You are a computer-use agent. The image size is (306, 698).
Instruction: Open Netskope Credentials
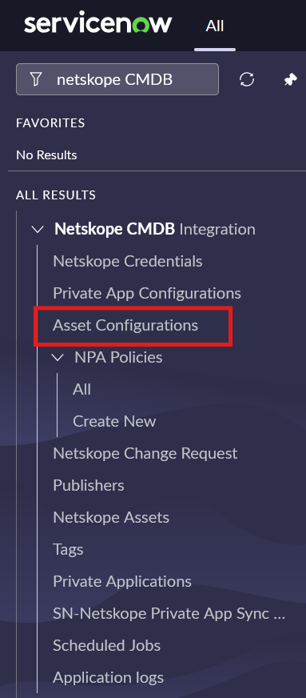coord(128,261)
